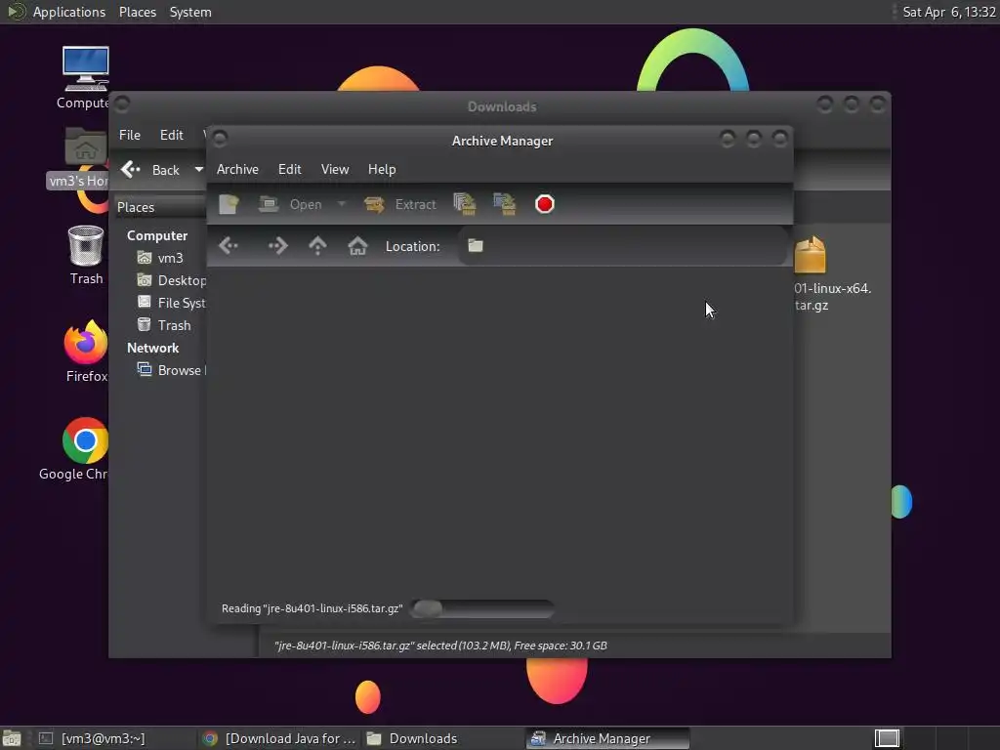This screenshot has height=750, width=1000.
Task: Click the Computer desktop icon
Action: pyautogui.click(x=86, y=68)
